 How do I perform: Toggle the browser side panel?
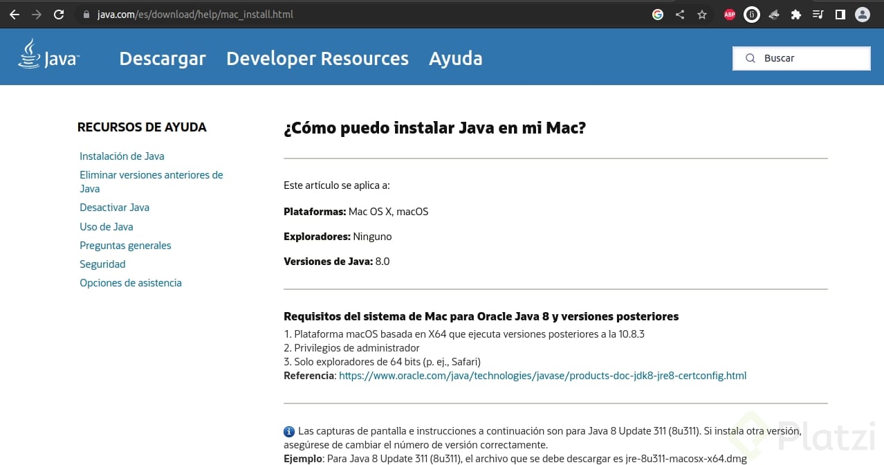tap(840, 14)
